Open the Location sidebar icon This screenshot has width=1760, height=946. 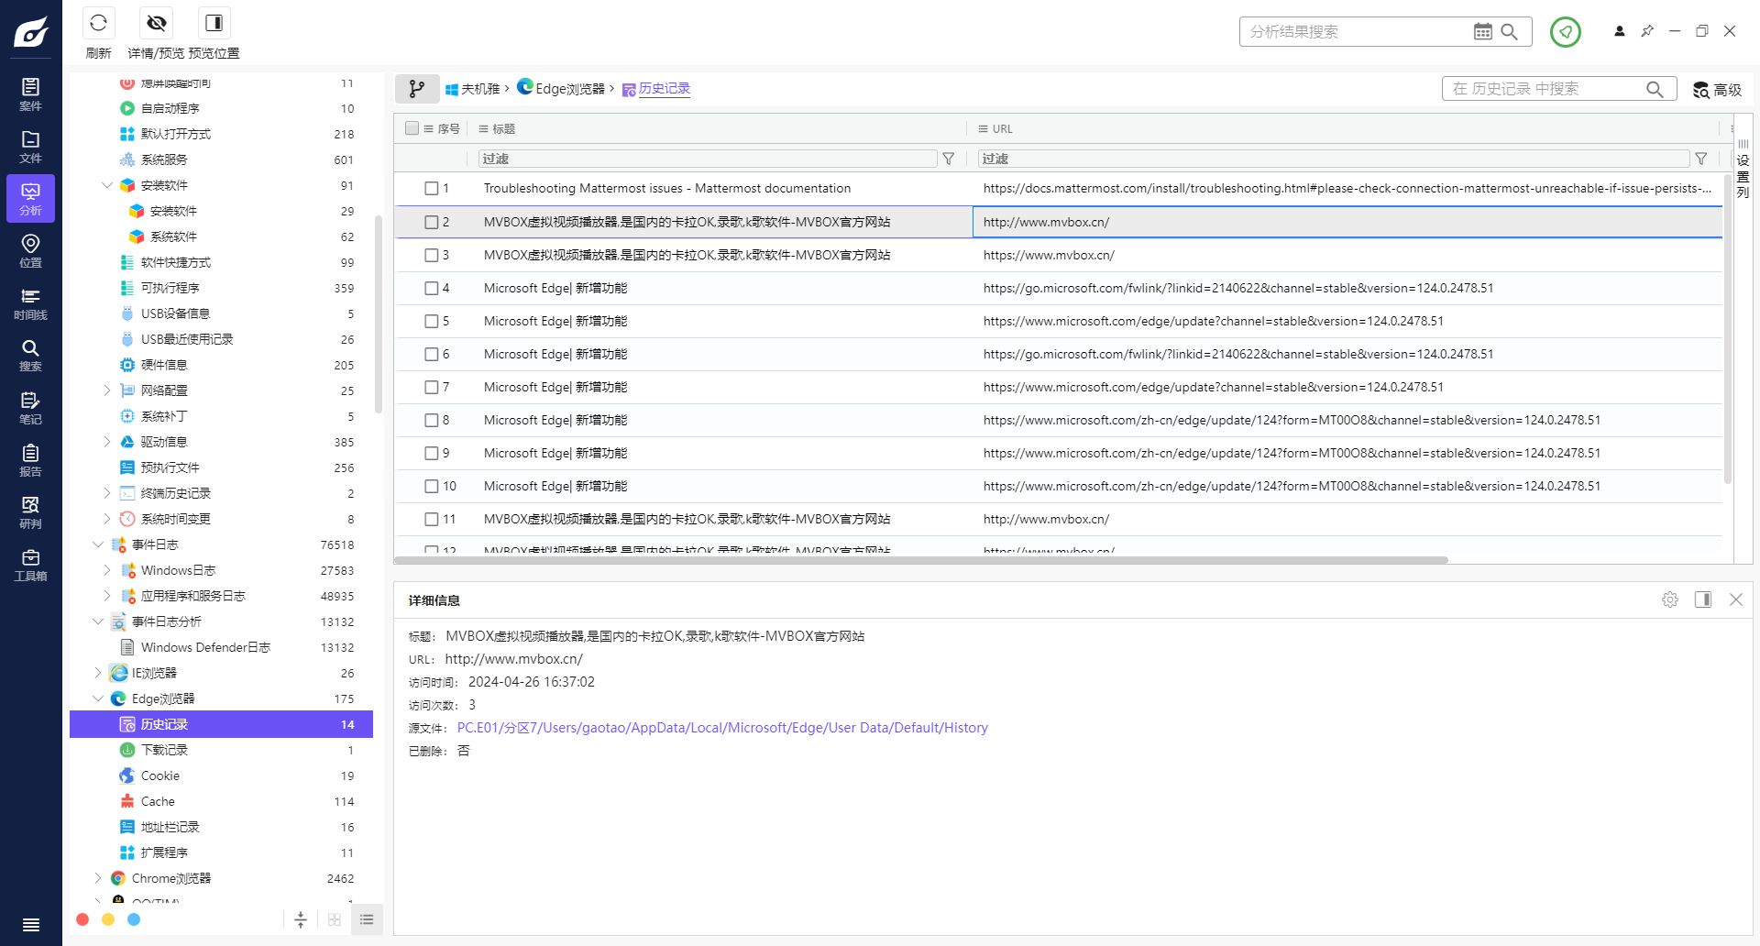(x=30, y=251)
